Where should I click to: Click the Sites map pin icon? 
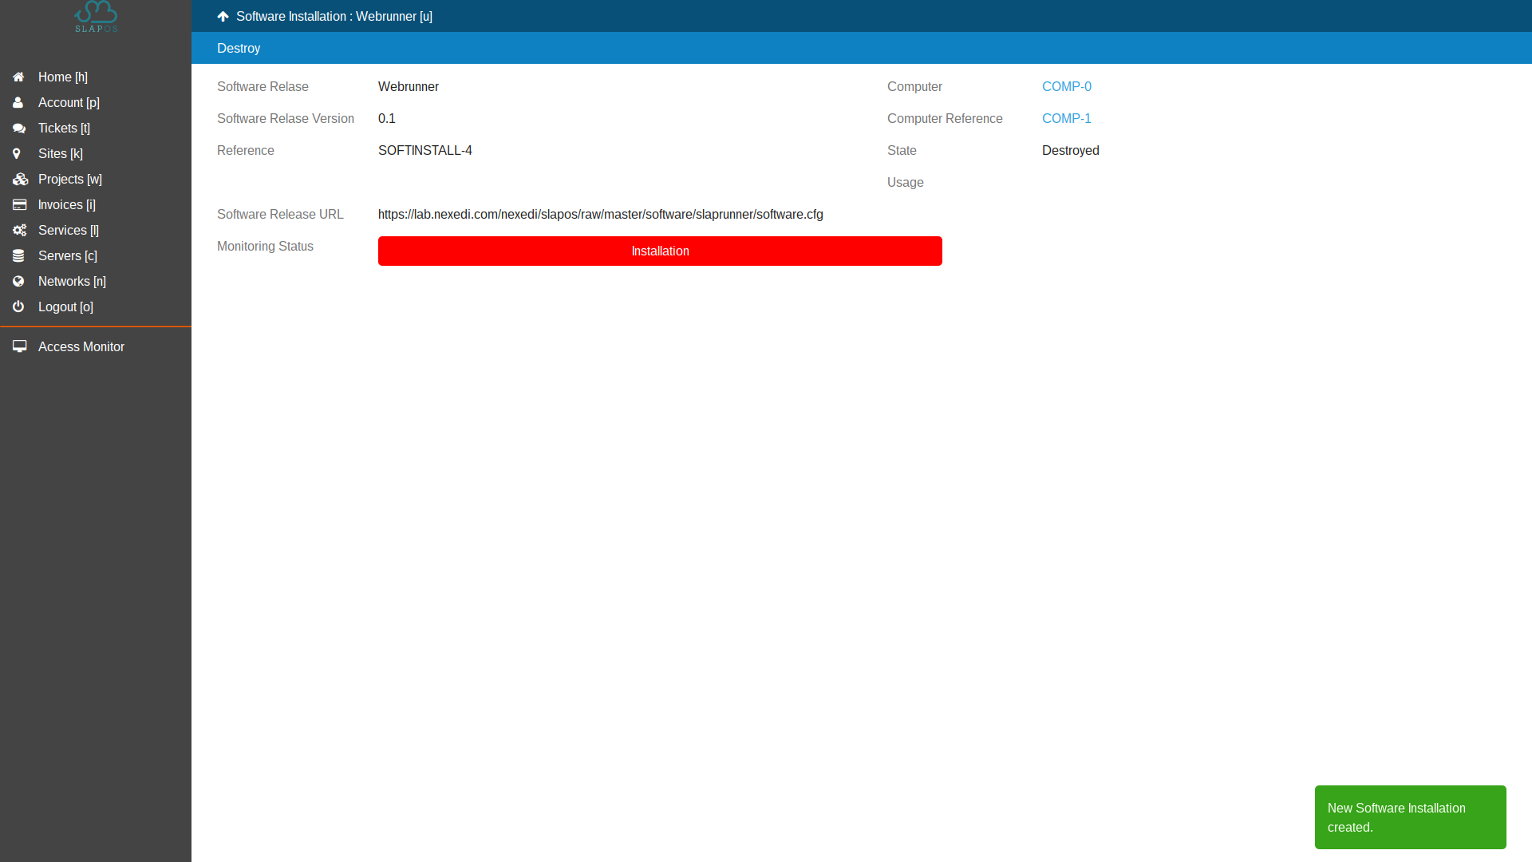[16, 153]
